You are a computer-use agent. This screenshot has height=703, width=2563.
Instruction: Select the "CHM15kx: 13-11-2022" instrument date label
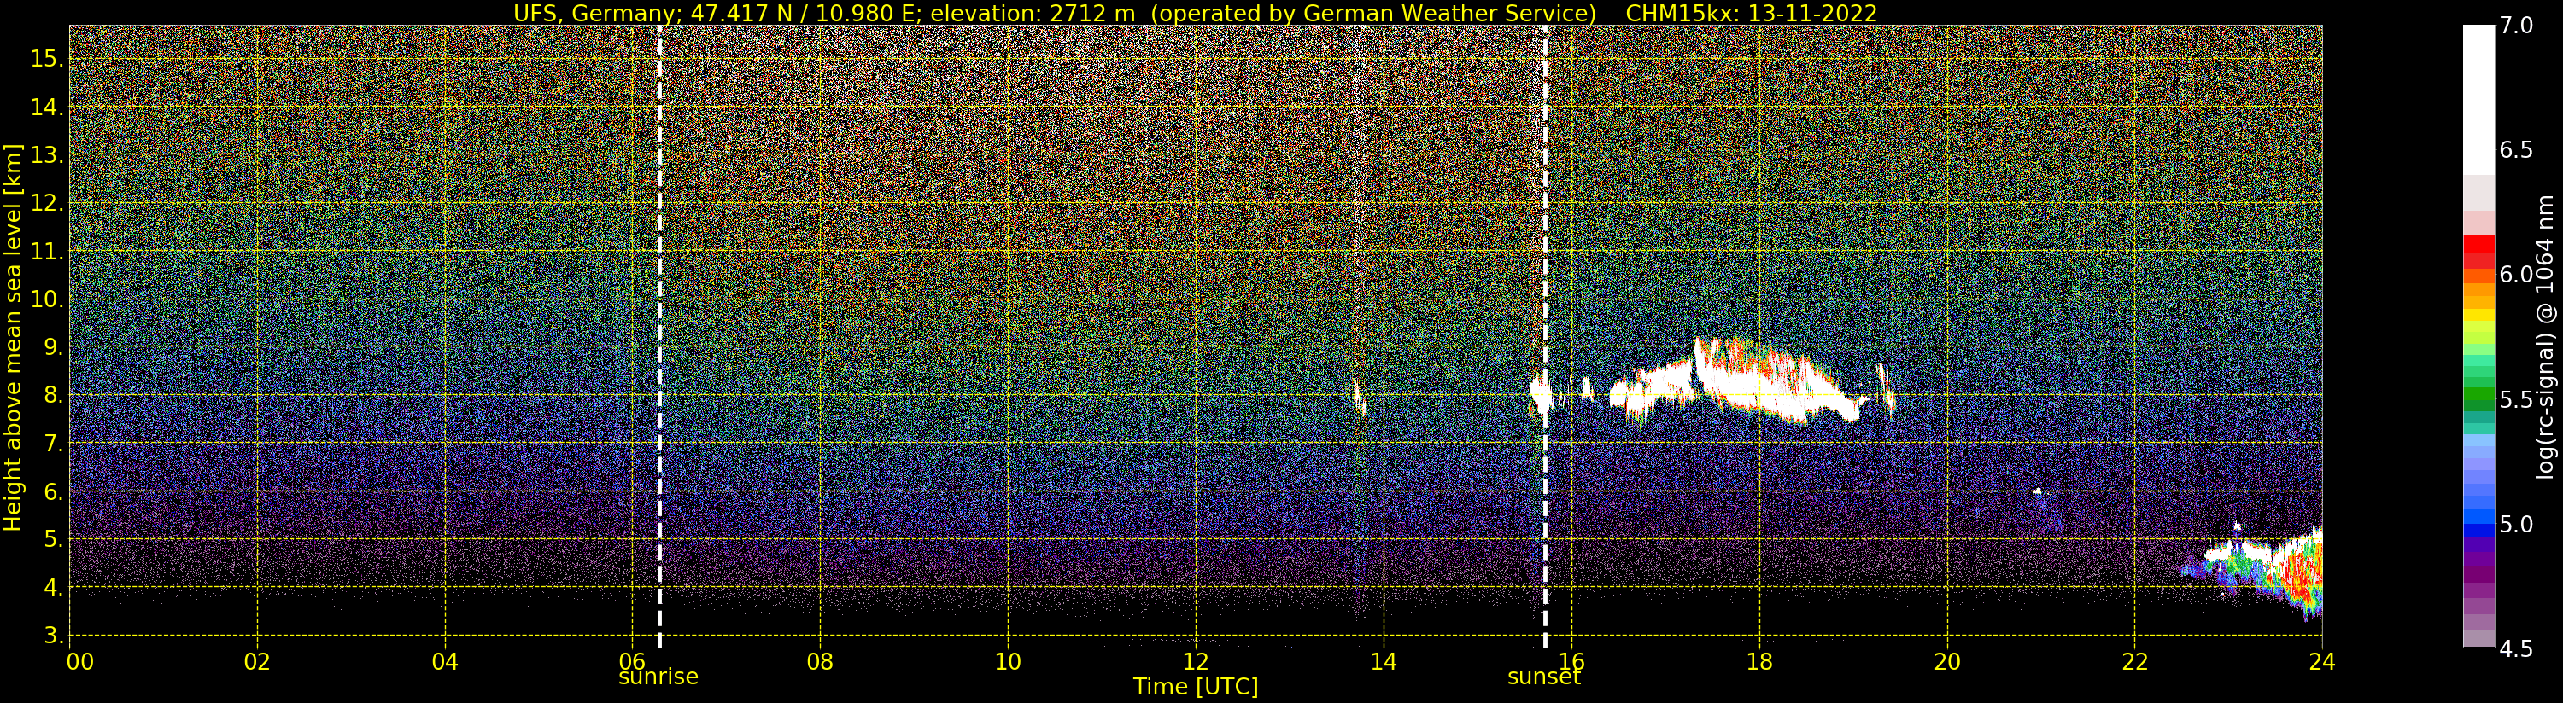[1751, 13]
